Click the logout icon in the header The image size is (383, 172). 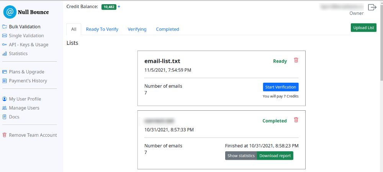(x=372, y=7)
